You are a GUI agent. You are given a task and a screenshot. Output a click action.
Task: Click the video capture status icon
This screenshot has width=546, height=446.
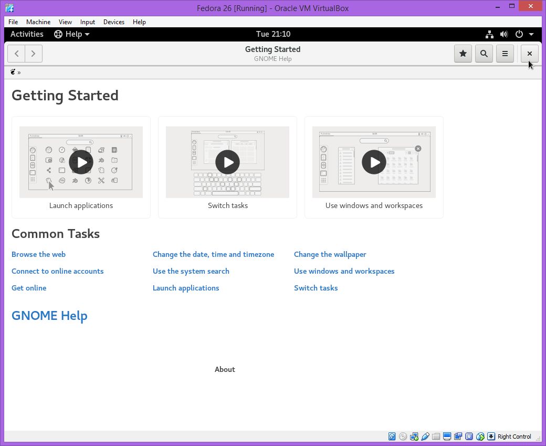(458, 436)
